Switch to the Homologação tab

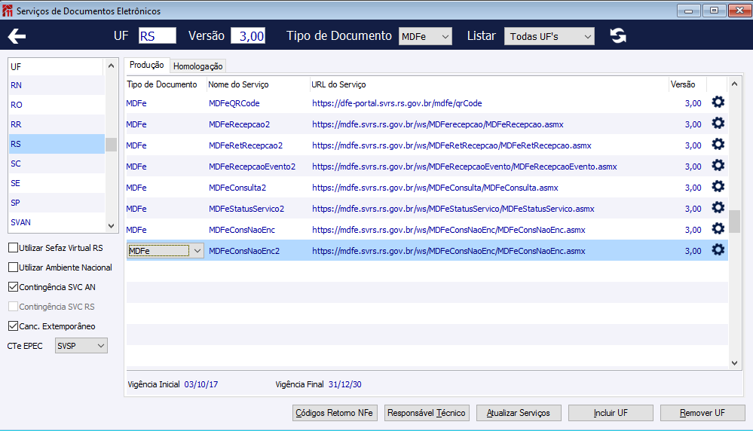[x=197, y=66]
